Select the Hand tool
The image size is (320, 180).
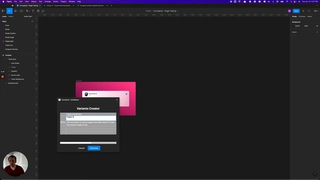pyautogui.click(x=38, y=11)
